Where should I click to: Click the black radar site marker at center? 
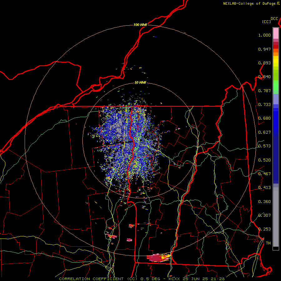(x=141, y=140)
